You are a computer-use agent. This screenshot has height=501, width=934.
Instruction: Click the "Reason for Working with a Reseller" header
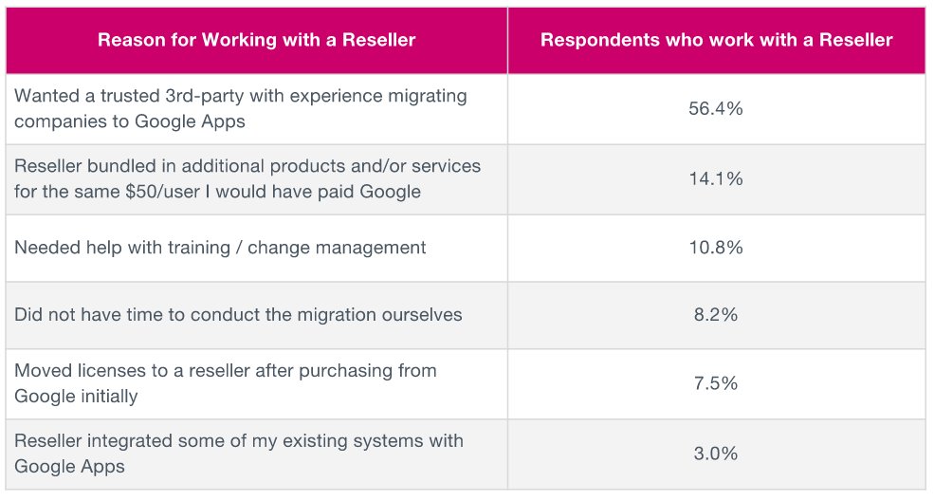point(256,40)
